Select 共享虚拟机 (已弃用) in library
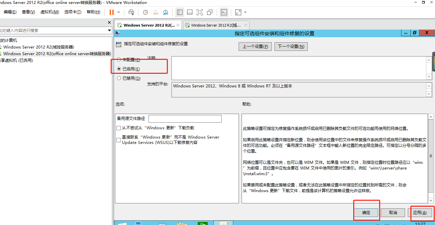The height and width of the screenshot is (225, 435). coord(17,60)
